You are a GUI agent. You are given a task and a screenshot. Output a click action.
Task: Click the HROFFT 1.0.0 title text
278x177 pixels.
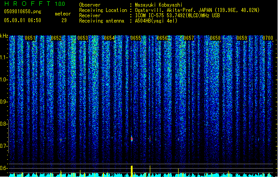pos(35,4)
